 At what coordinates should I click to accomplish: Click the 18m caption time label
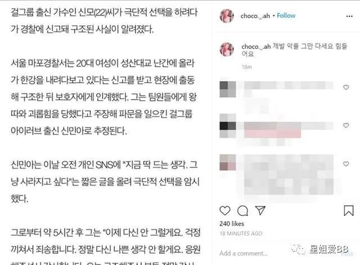coord(246,67)
